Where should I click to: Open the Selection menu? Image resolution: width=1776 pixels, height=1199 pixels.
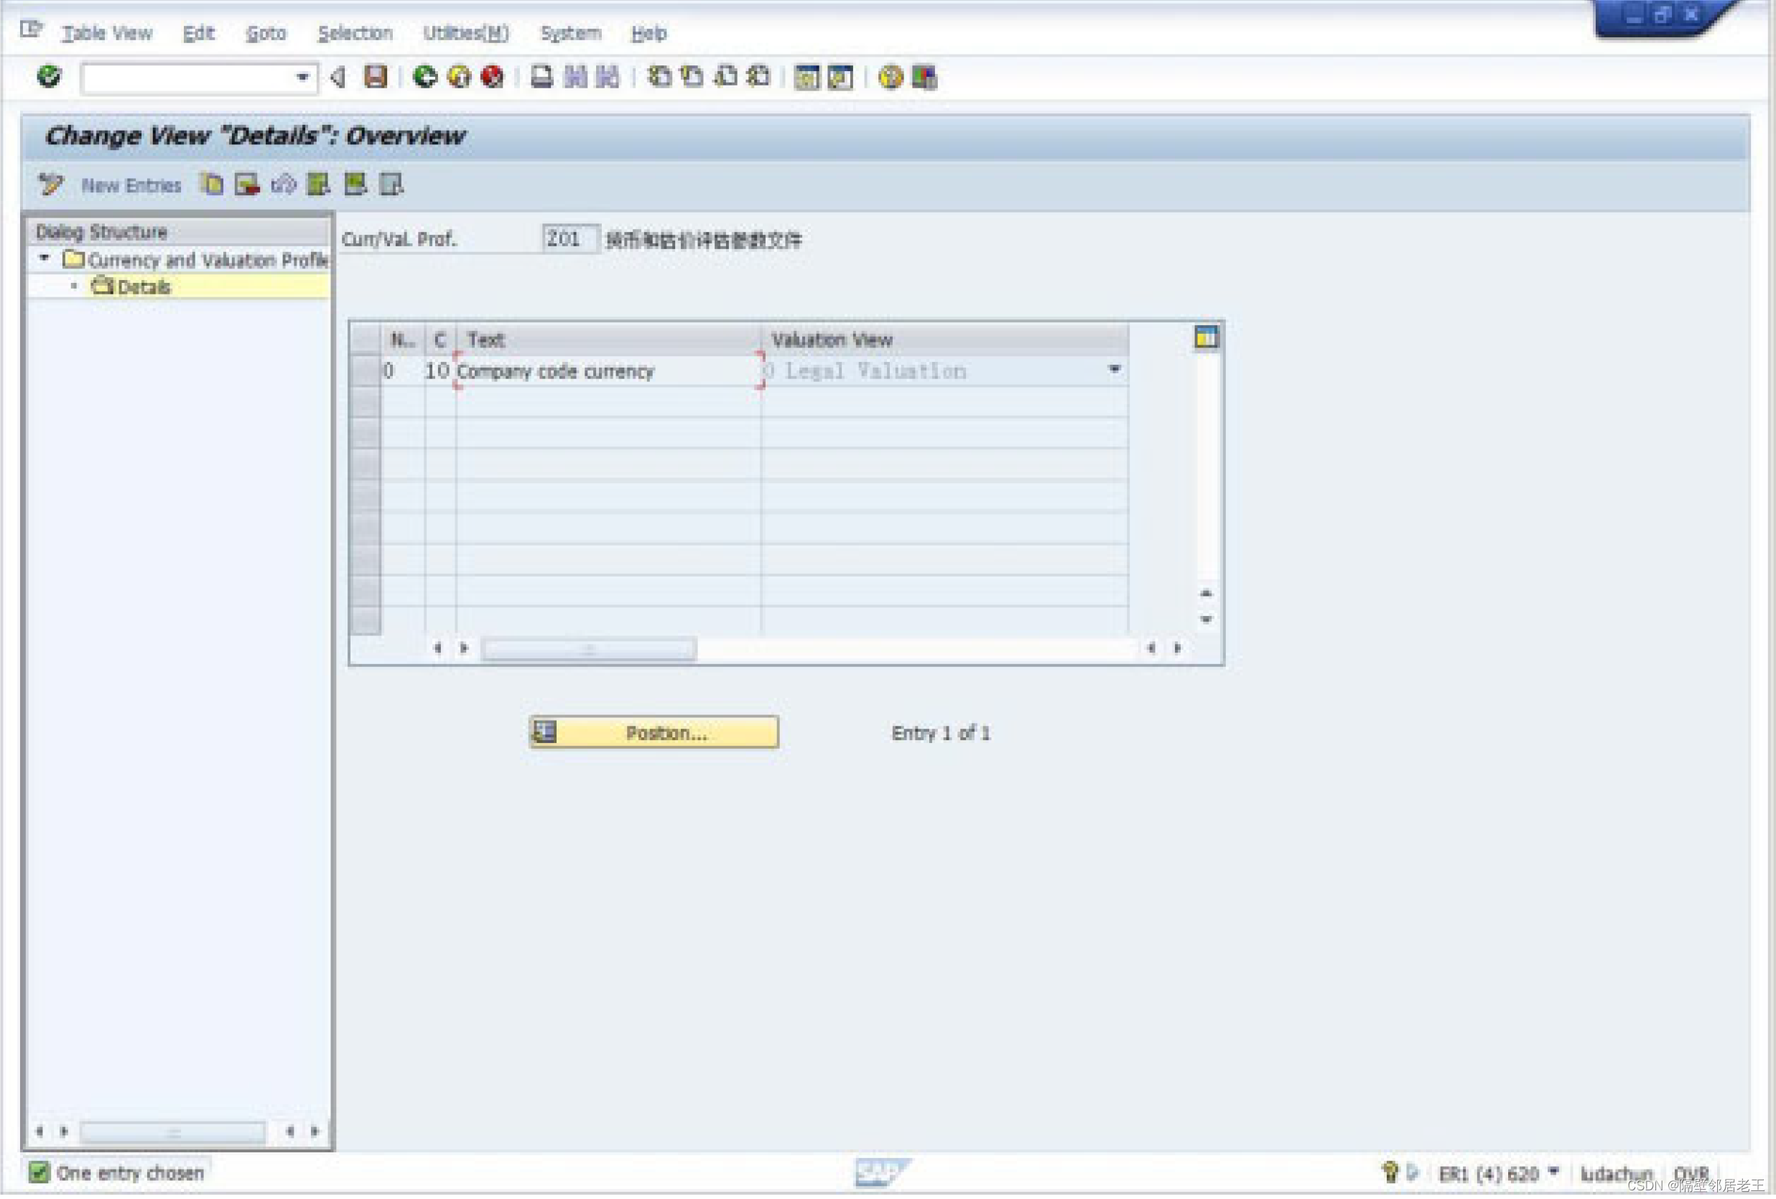355,33
